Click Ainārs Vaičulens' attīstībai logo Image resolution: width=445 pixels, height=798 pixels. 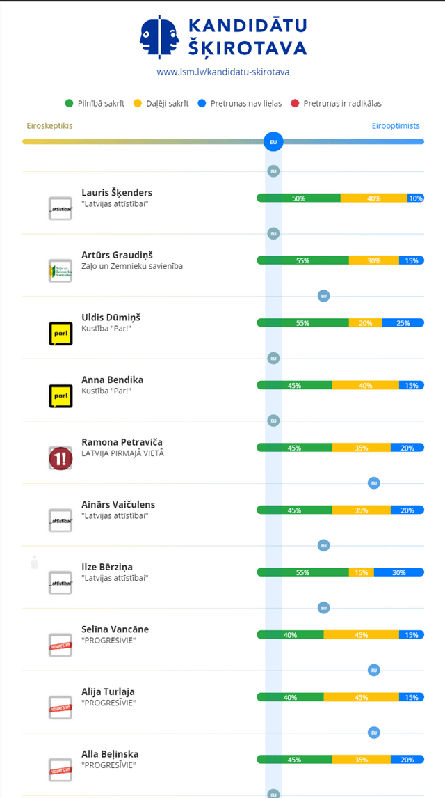(60, 521)
